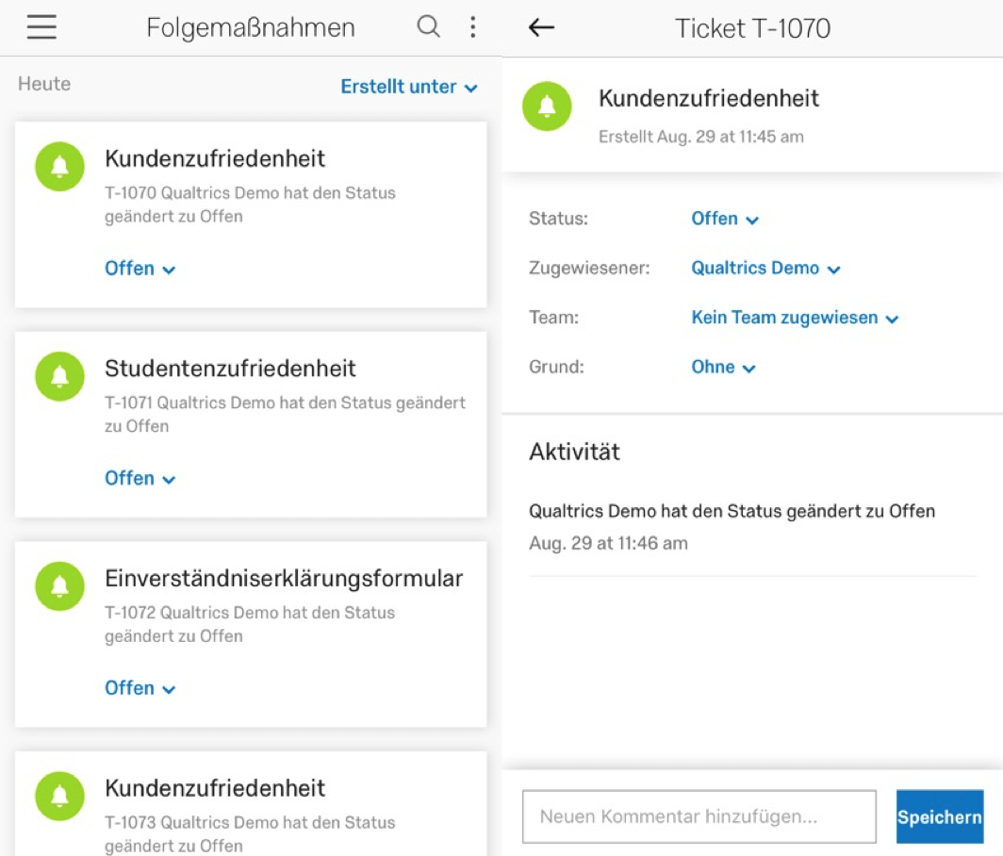Screen dimensions: 1003x856
Task: Go back using the arrow in Ticket T-1070
Action: click(x=541, y=27)
